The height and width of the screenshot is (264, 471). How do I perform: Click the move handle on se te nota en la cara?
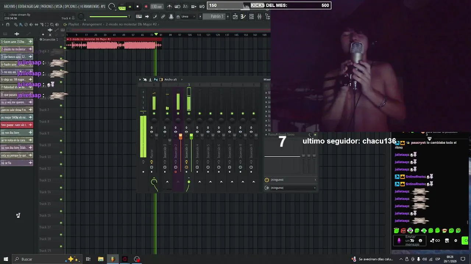31,140
